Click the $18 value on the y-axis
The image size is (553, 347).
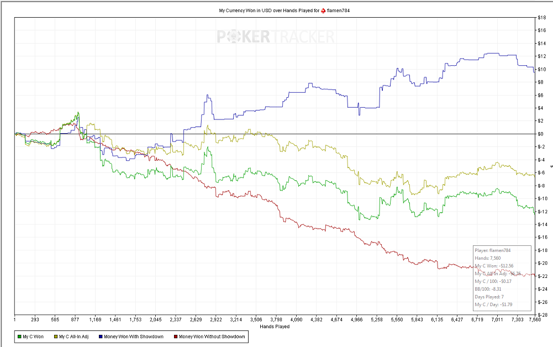[x=542, y=17]
